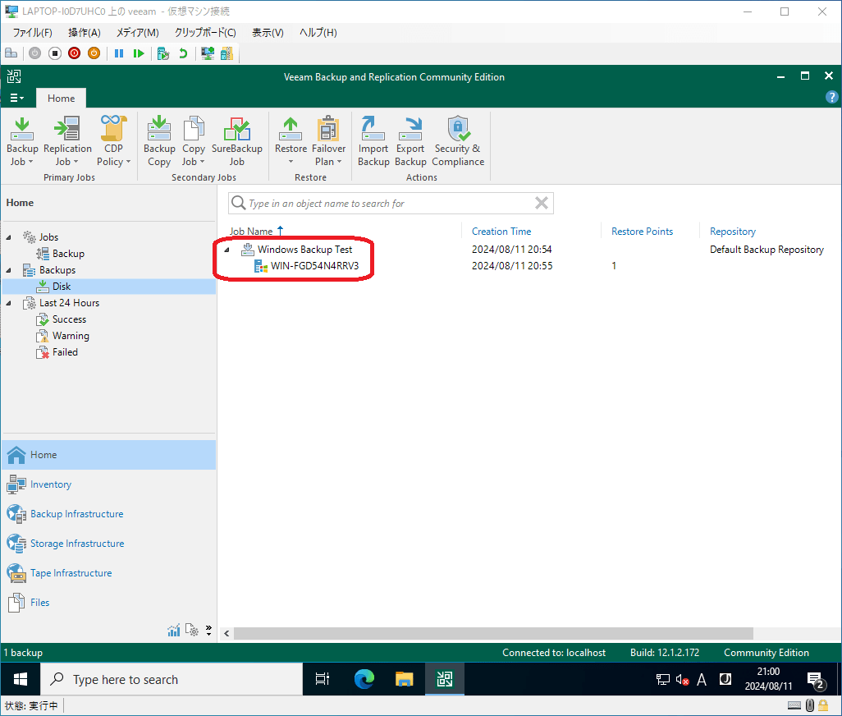This screenshot has width=842, height=716.
Task: Open the Restore dropdown arrow
Action: tap(291, 162)
